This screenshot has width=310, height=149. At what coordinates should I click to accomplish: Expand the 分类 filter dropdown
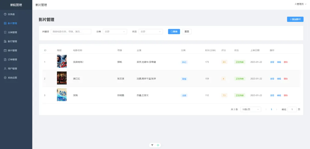pyautogui.click(x=115, y=32)
